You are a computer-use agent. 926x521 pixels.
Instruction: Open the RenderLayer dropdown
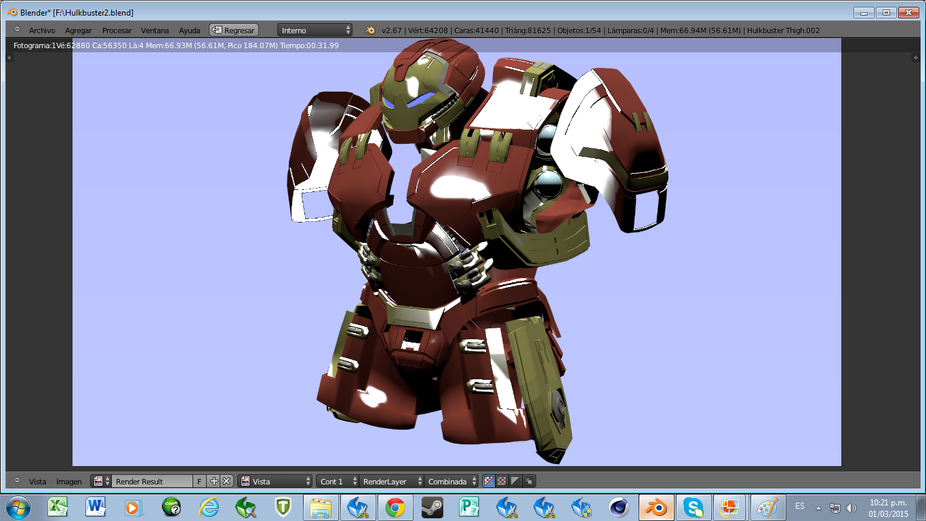click(391, 481)
